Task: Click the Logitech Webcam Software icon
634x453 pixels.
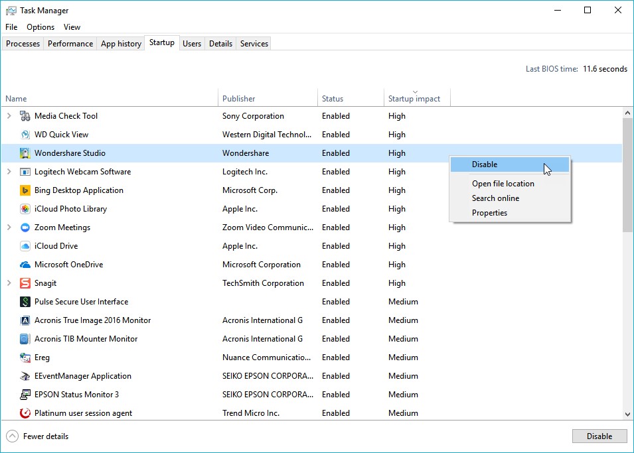Action: pyautogui.click(x=25, y=172)
